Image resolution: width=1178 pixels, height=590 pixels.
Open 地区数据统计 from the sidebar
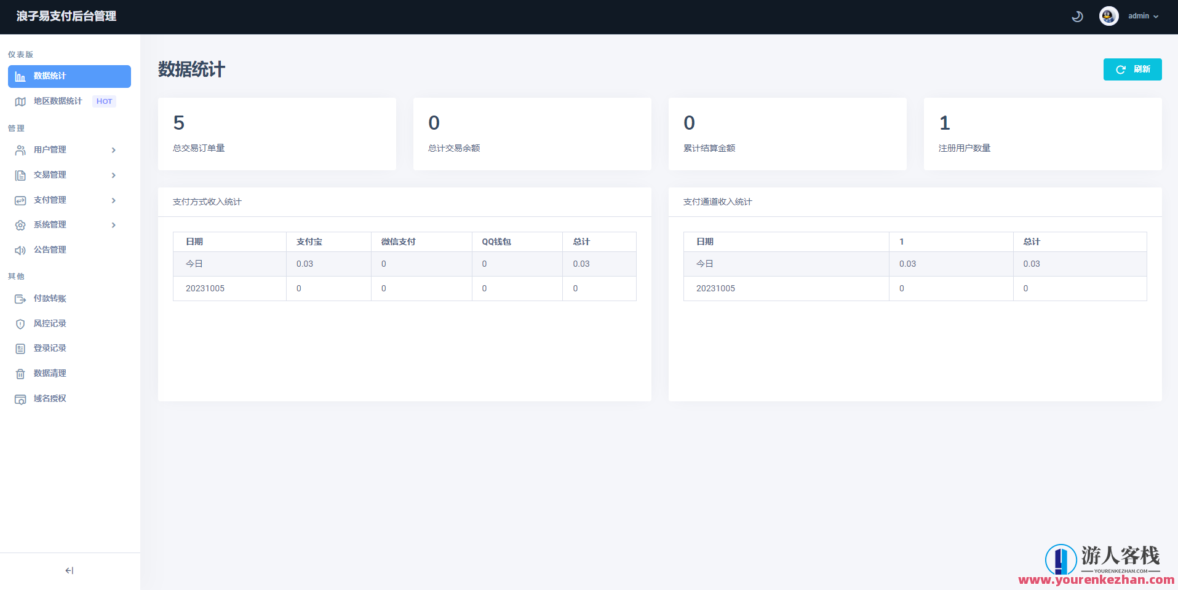(57, 101)
